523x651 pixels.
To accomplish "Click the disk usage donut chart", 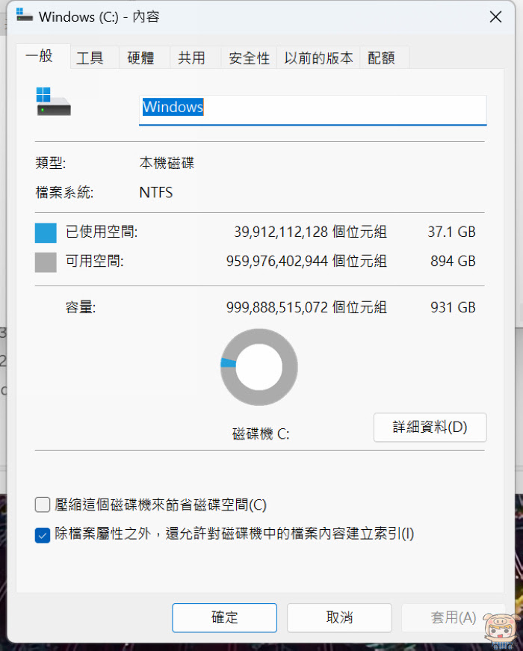I will point(259,367).
